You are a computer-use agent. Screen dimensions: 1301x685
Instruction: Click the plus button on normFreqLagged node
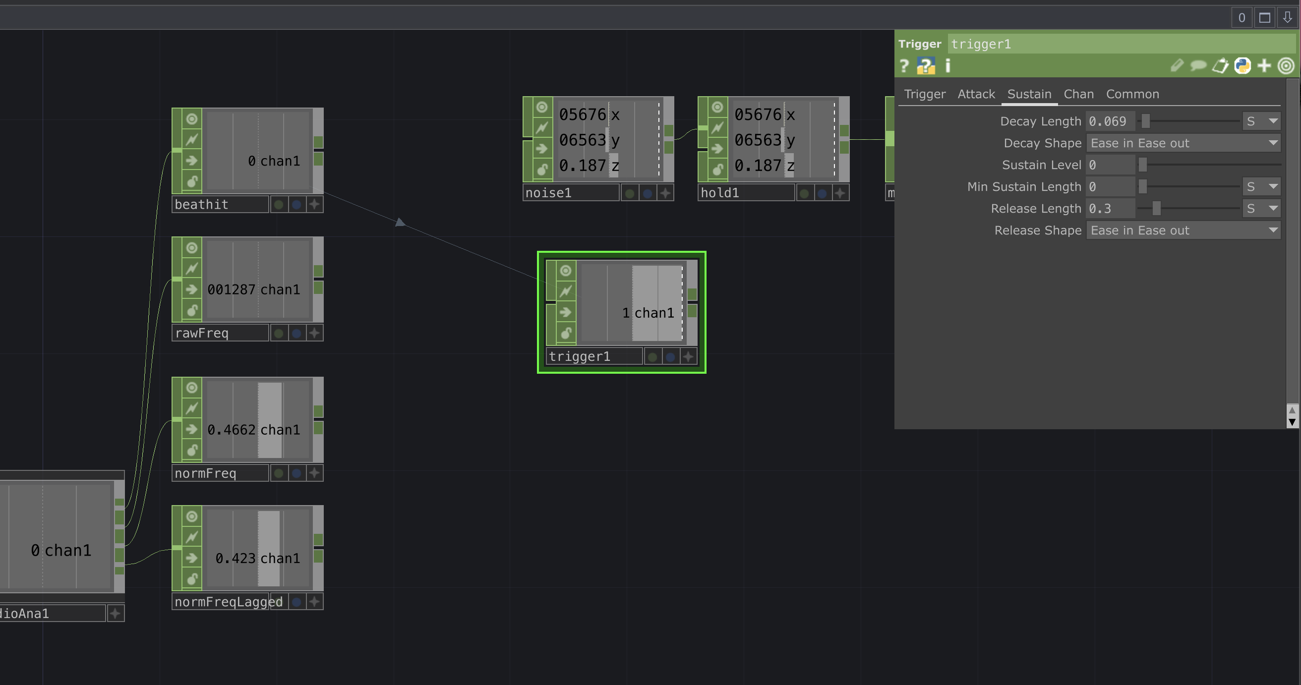click(314, 602)
